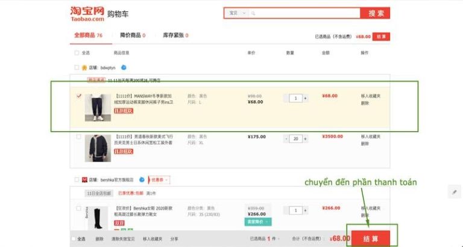This screenshot has height=247, width=463.
Task: Open the green price promotion dropdown under ¥266.00
Action: point(259,222)
